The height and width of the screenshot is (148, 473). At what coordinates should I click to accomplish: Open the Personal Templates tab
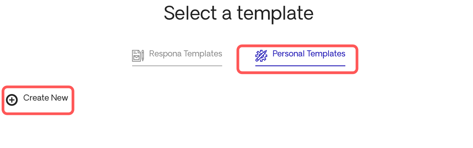click(300, 57)
